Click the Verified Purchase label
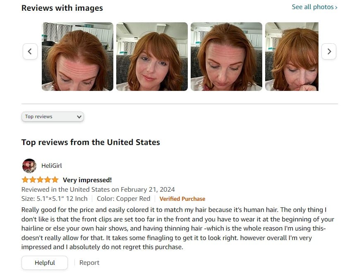Screen dimensions: 364x276 (x=182, y=199)
